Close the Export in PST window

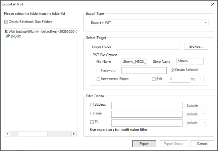[213, 4]
